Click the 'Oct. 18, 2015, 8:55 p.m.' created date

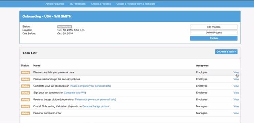pyautogui.click(x=71, y=30)
